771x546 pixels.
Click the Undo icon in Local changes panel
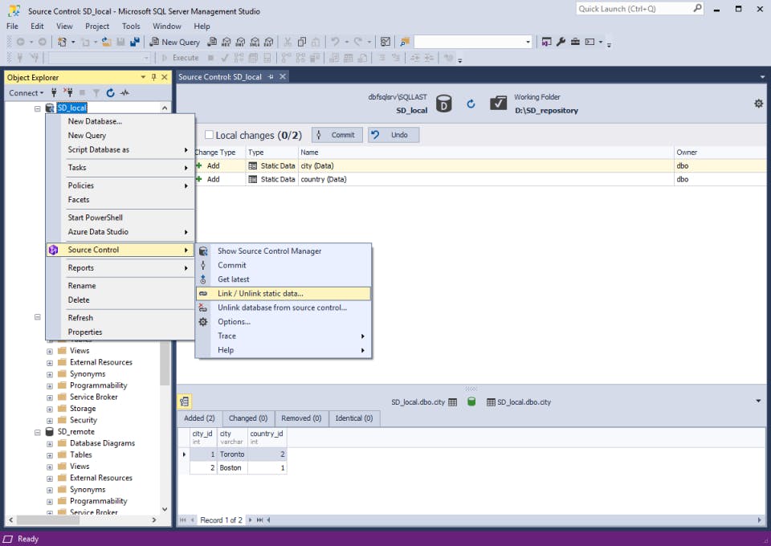coord(375,134)
